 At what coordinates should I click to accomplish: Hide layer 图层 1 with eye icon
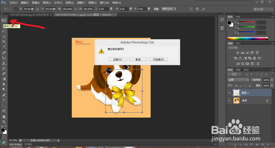pos(229,93)
